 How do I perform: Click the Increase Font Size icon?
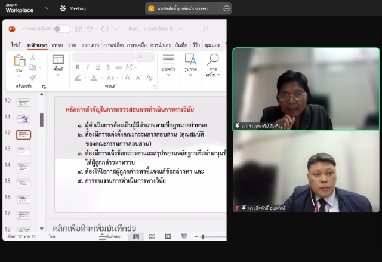[128, 78]
